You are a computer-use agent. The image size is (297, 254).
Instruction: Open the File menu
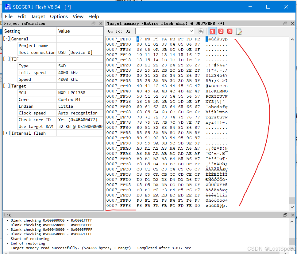9,17
